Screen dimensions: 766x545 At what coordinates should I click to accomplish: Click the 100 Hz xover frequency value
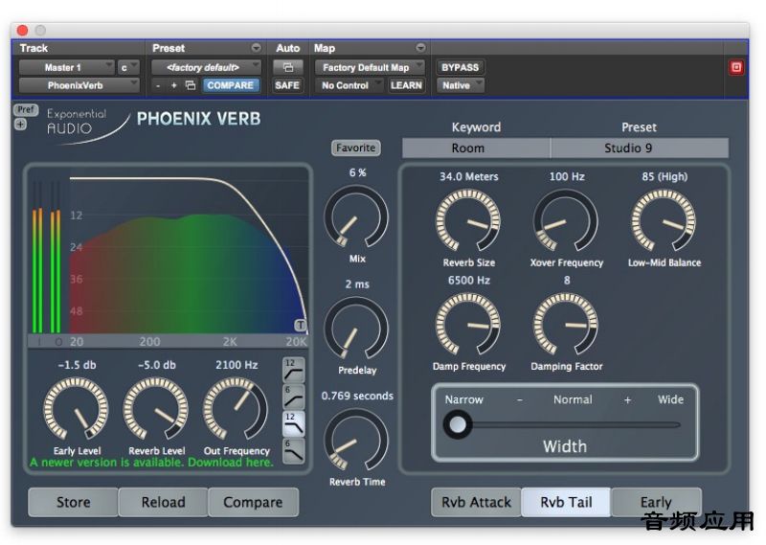pos(567,176)
